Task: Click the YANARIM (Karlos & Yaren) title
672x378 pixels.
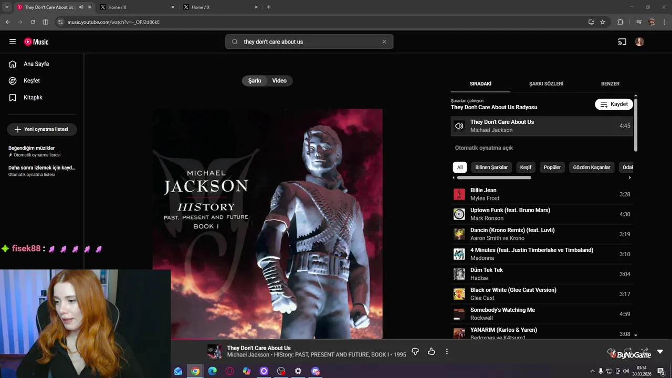Action: 503,330
